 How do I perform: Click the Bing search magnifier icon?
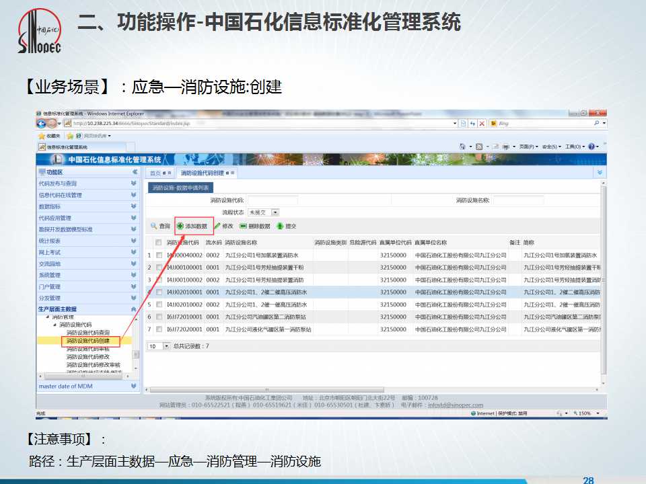(597, 123)
